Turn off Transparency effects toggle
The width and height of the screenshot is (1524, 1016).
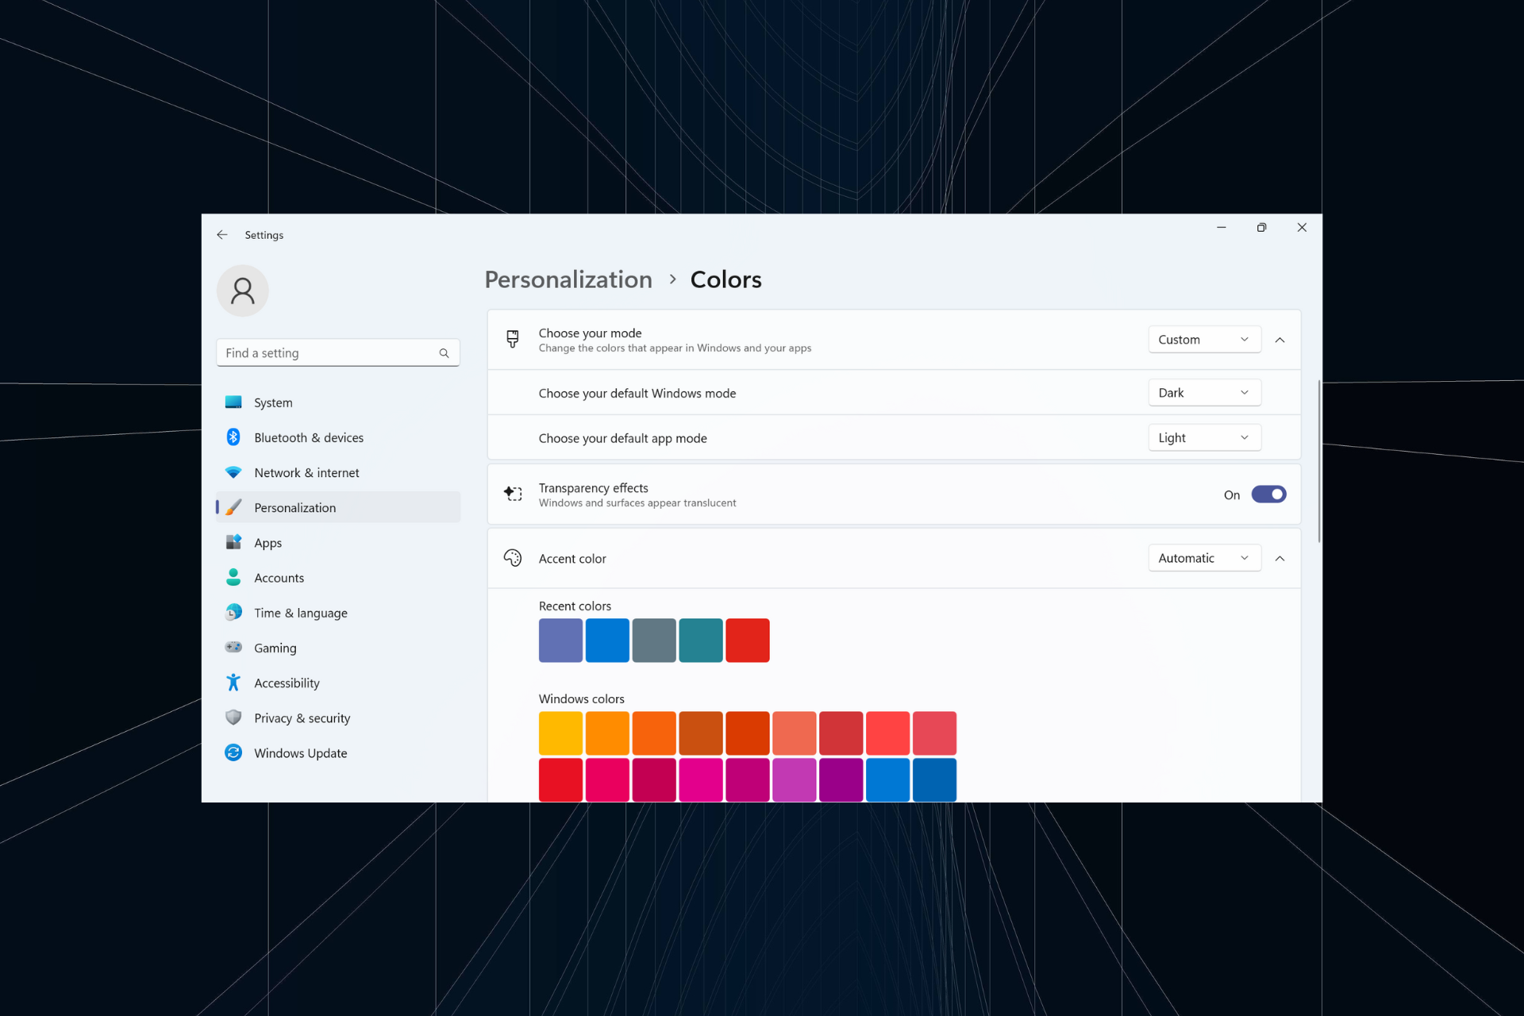(1268, 495)
